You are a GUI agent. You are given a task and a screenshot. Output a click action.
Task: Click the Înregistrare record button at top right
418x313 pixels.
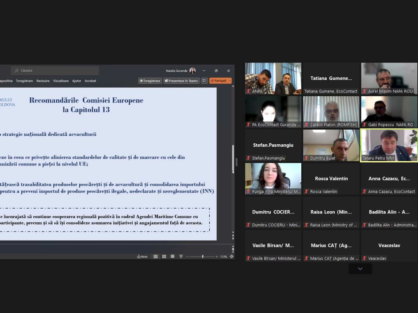(150, 81)
